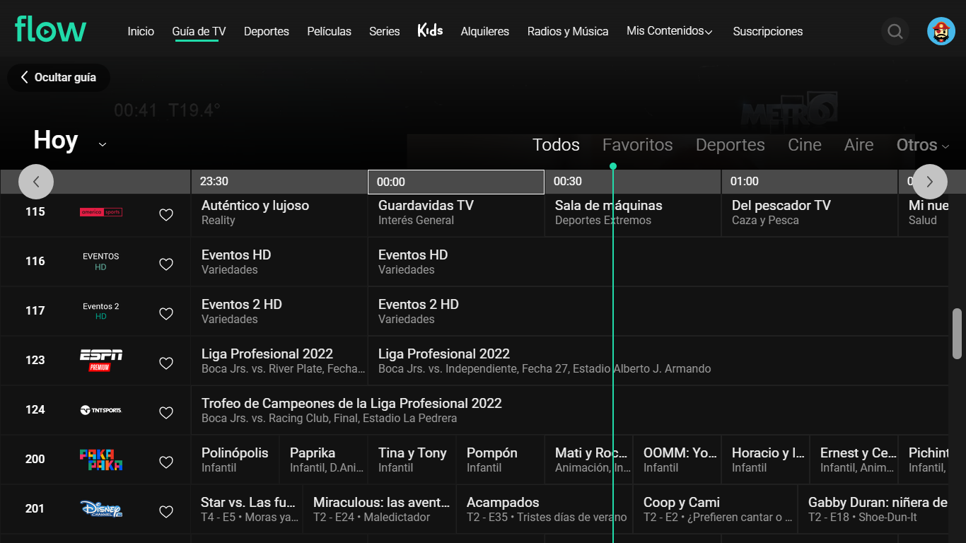Select the 00:30 time slot header
Image resolution: width=966 pixels, height=543 pixels.
click(633, 182)
